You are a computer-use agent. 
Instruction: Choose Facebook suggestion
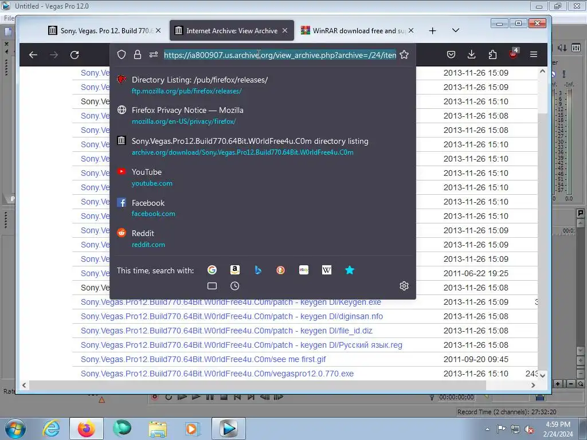point(263,208)
